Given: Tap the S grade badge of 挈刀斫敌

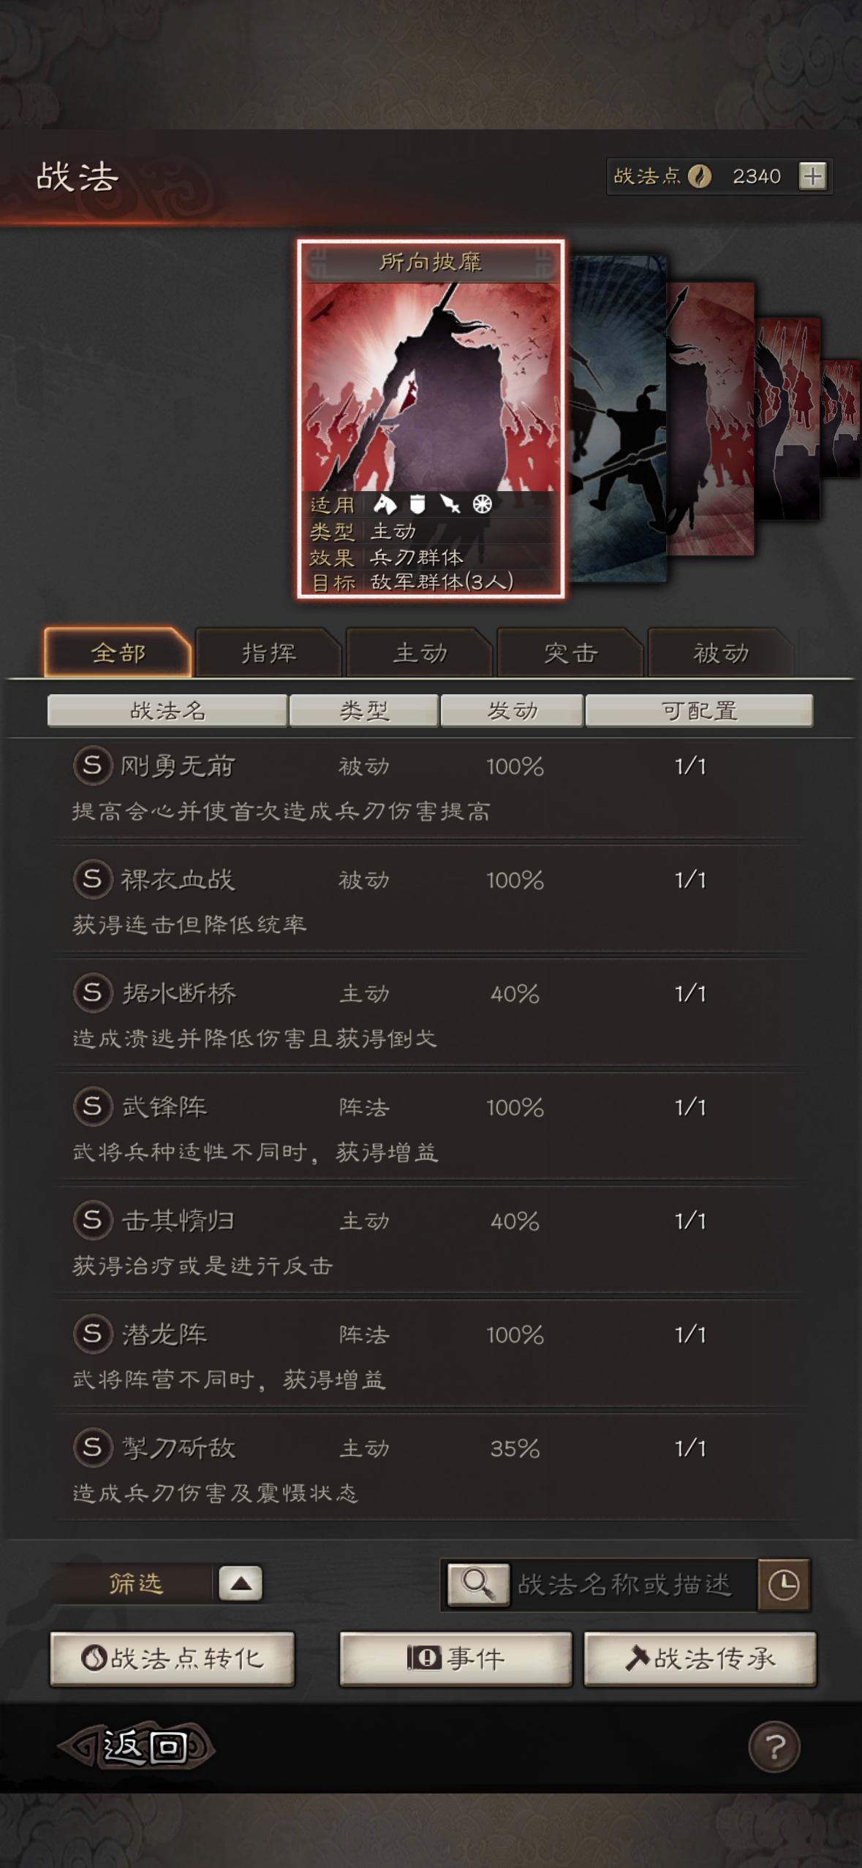Looking at the screenshot, I should [92, 1447].
